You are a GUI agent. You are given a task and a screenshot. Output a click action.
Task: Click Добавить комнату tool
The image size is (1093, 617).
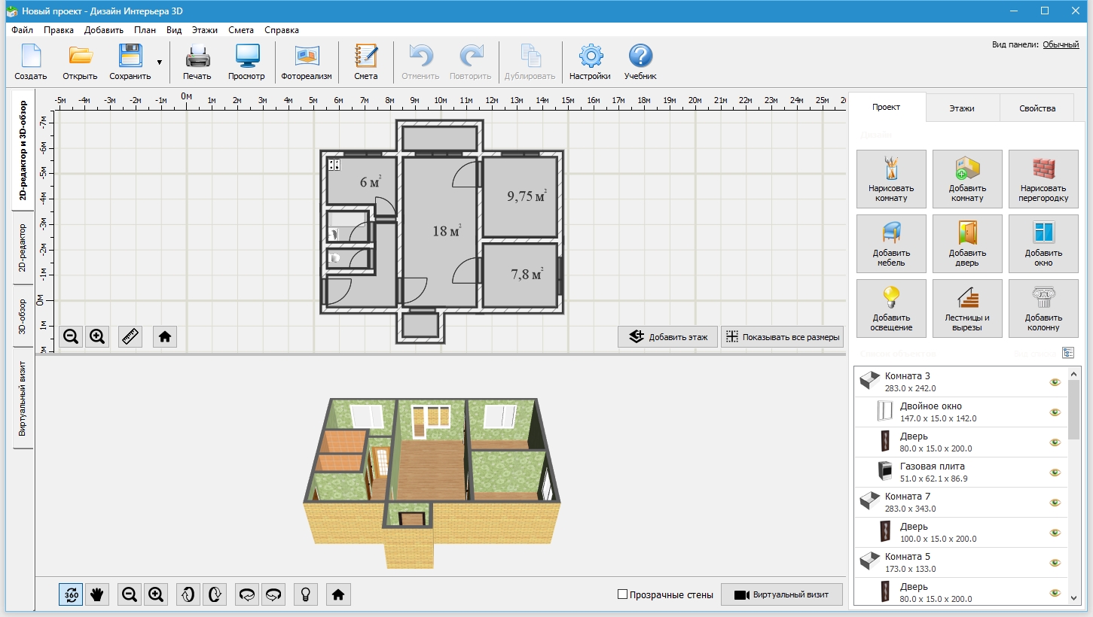tap(967, 179)
